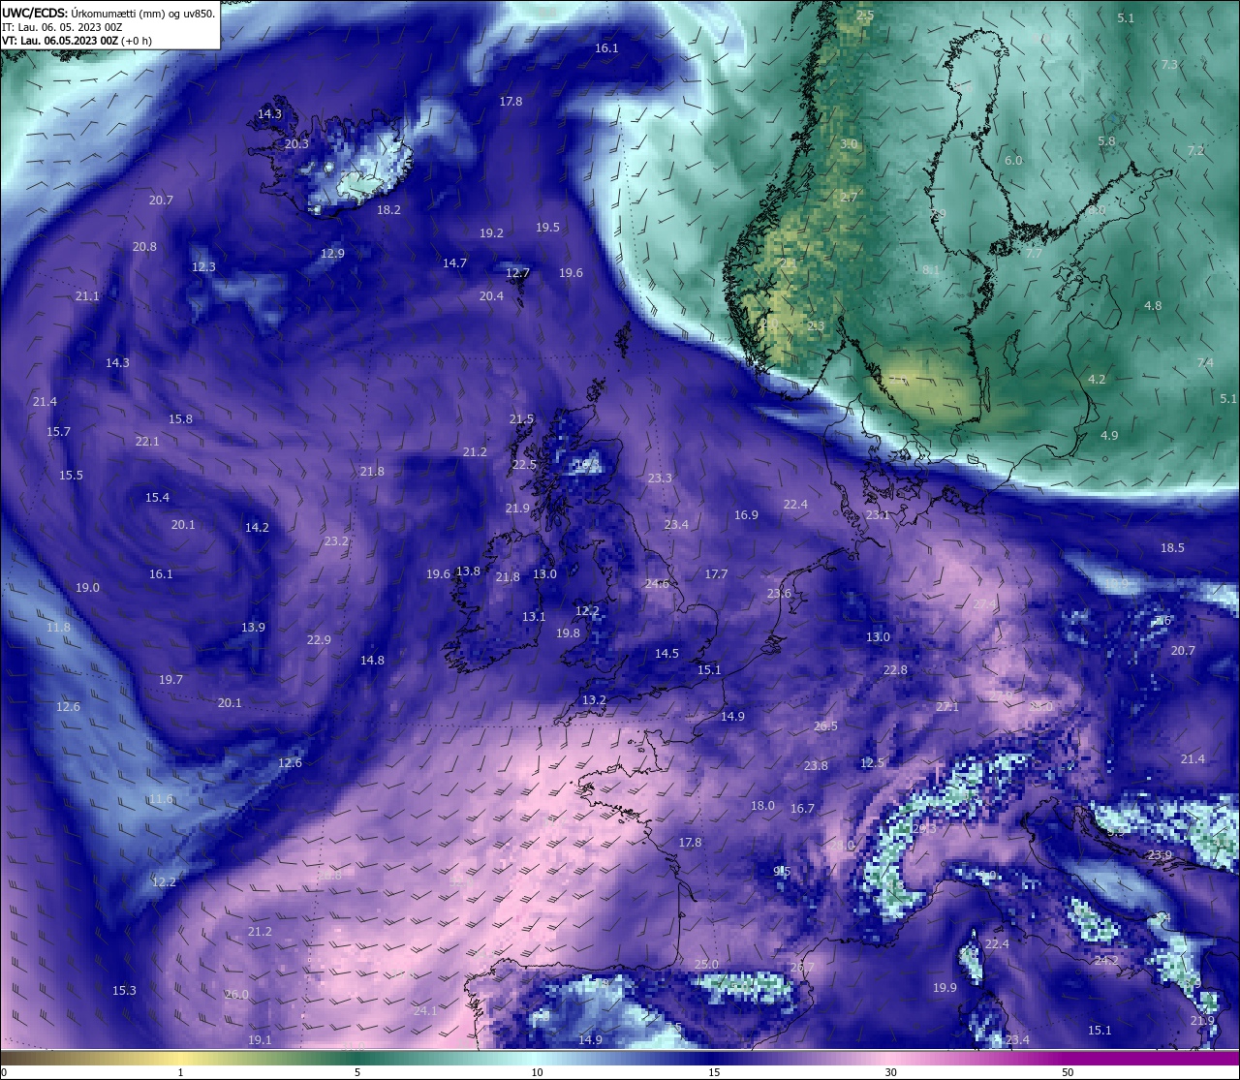The height and width of the screenshot is (1080, 1240).
Task: Click the 24.6 value over England
Action: click(x=657, y=583)
